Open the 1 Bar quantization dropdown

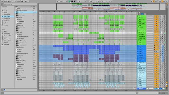(27, 1)
